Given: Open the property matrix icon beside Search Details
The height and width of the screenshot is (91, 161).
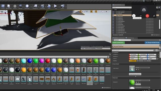Looking at the screenshot, I should [x=156, y=51].
